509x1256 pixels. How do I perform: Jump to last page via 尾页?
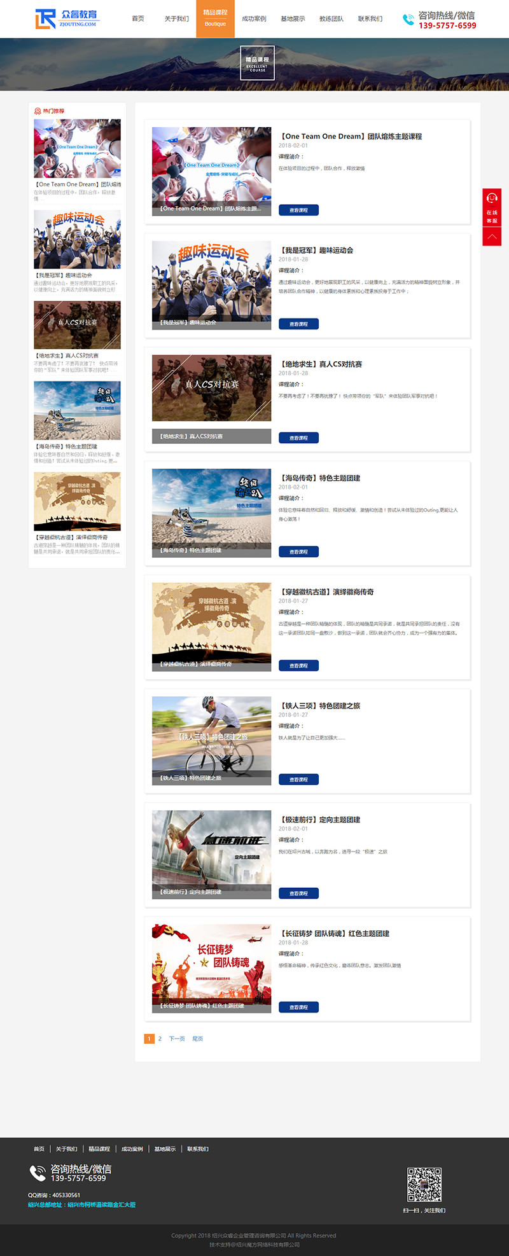point(198,1039)
